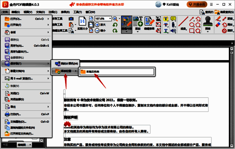The width and height of the screenshot is (235, 149).
Task: Expand the 导出 export submenu arrow
Action: point(48,107)
